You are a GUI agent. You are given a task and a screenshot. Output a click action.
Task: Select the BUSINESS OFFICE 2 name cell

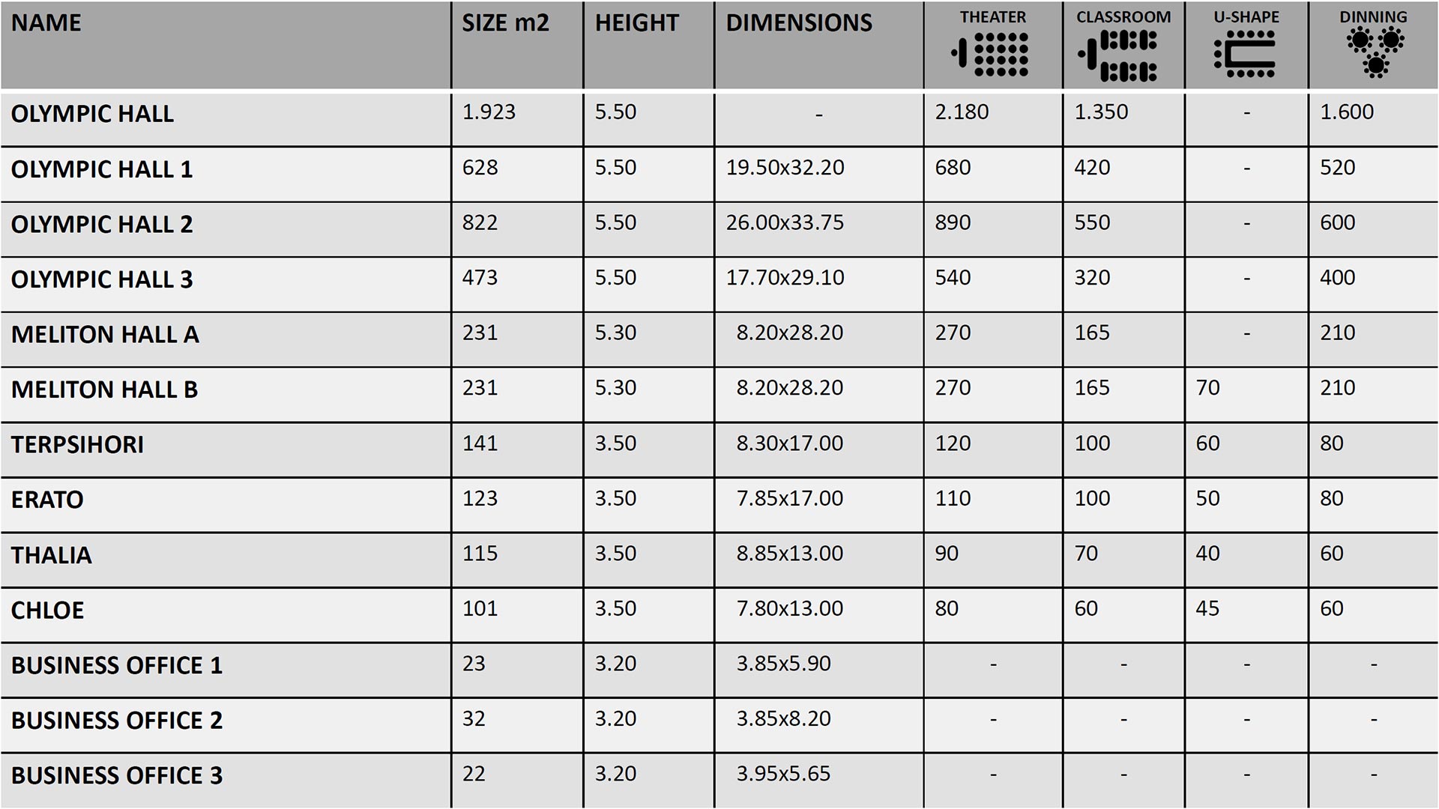click(117, 721)
